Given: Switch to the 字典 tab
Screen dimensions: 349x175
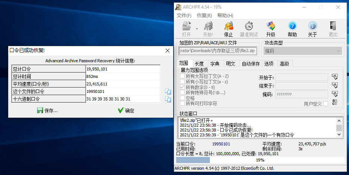Looking at the screenshot, I should [215, 64].
